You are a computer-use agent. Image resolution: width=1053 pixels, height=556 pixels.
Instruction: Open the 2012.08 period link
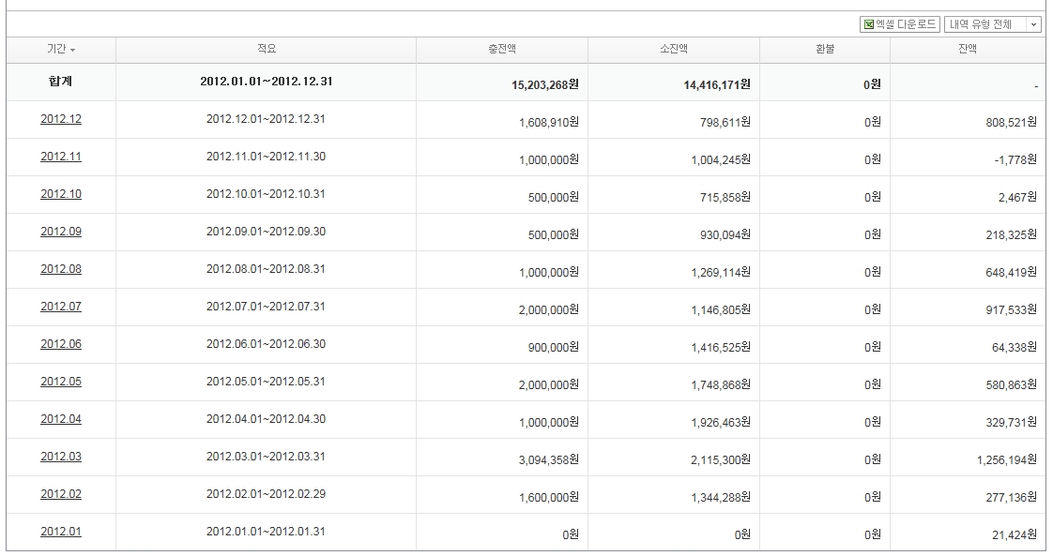[61, 269]
